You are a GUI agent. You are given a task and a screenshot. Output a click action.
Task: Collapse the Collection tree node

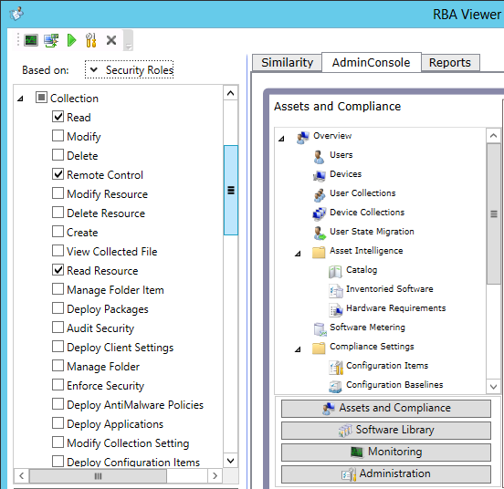[20, 99]
